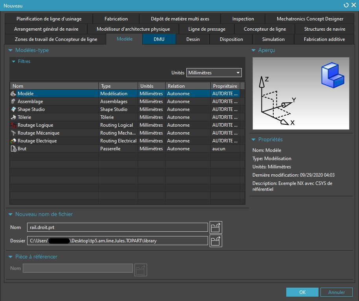The height and width of the screenshot is (301, 359).
Task: Select the Assemblage template row
Action: 125,101
